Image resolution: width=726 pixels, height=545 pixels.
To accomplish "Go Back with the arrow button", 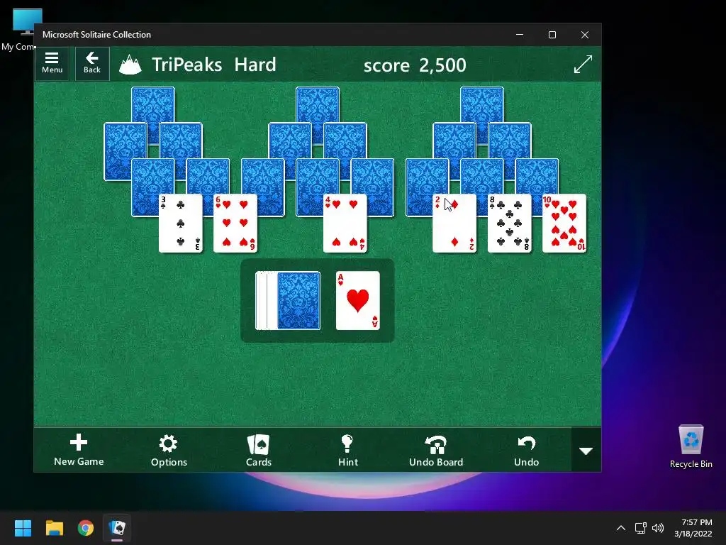I will (92, 63).
